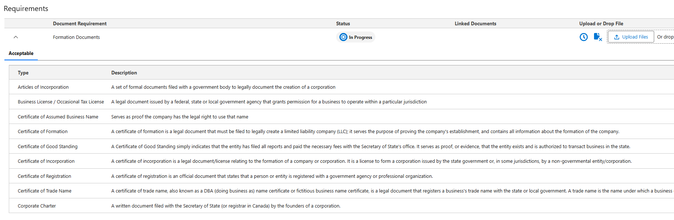Switch to the Acceptable tab
This screenshot has height=220, width=674.
tap(21, 54)
